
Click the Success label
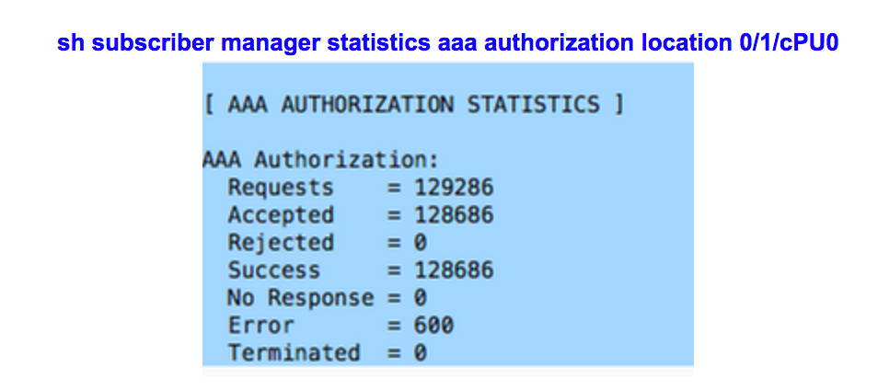[x=274, y=270]
